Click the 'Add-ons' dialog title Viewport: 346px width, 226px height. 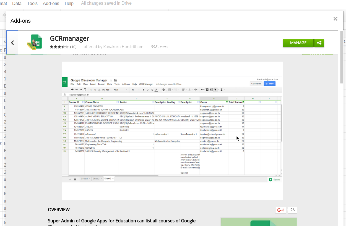(x=20, y=21)
